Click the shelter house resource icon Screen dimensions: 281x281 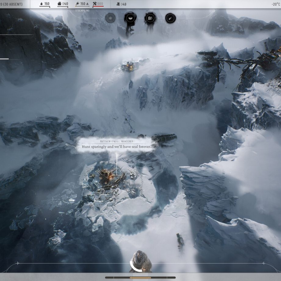tap(59, 4)
